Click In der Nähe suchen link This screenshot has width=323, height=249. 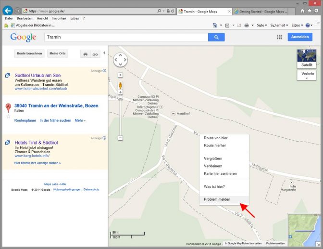(55, 120)
